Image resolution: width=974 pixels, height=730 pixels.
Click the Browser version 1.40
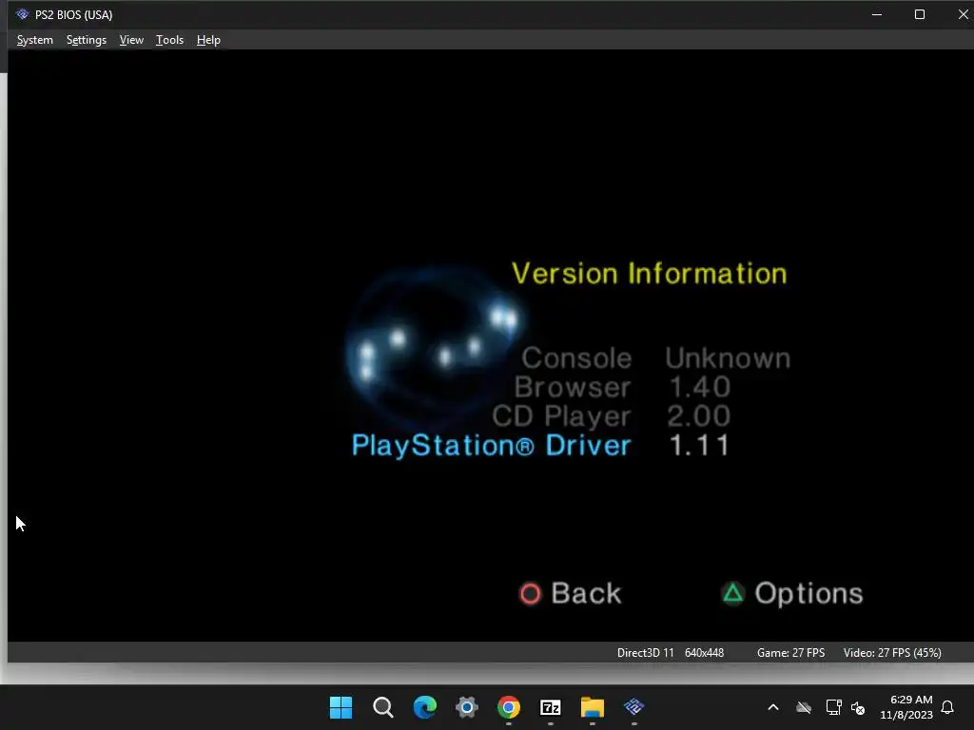(699, 388)
